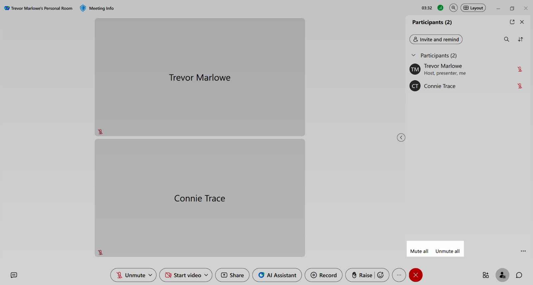Select Connie Trace's video tile
This screenshot has height=285, width=533.
pos(200,198)
